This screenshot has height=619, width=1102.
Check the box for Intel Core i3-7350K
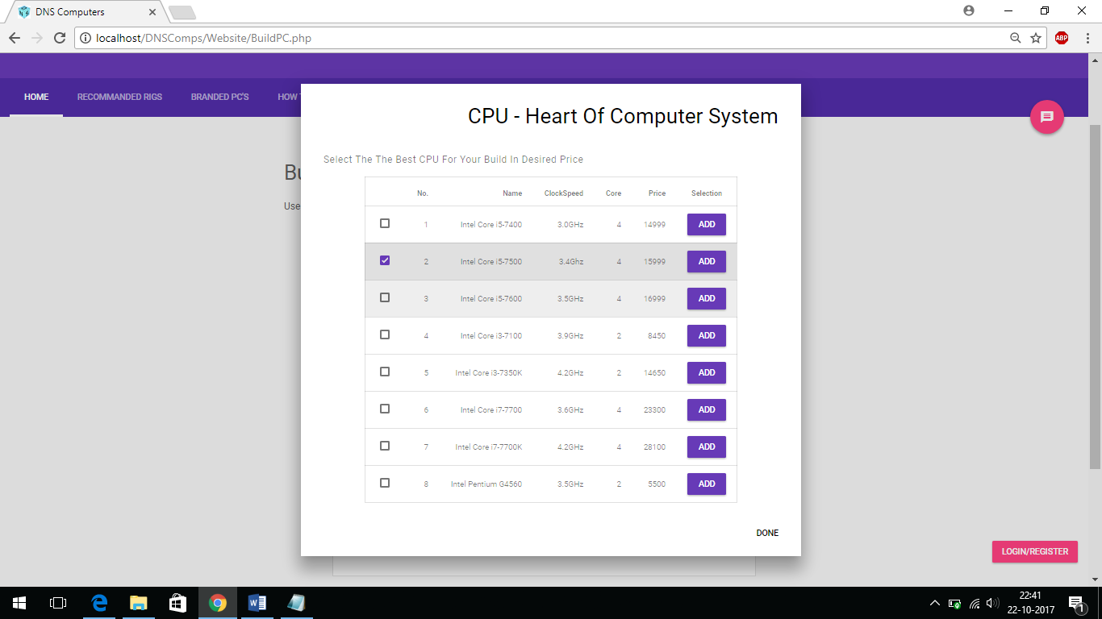[385, 372]
